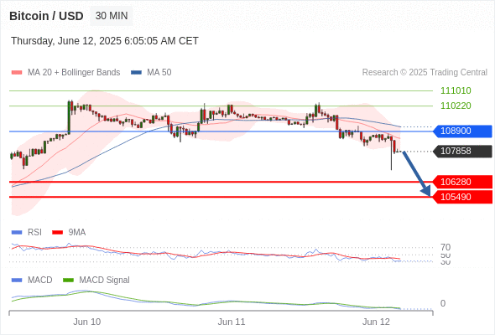Viewport: 495px width, 335px height.
Task: Click the RSI legend swatch
Action: pyautogui.click(x=17, y=233)
